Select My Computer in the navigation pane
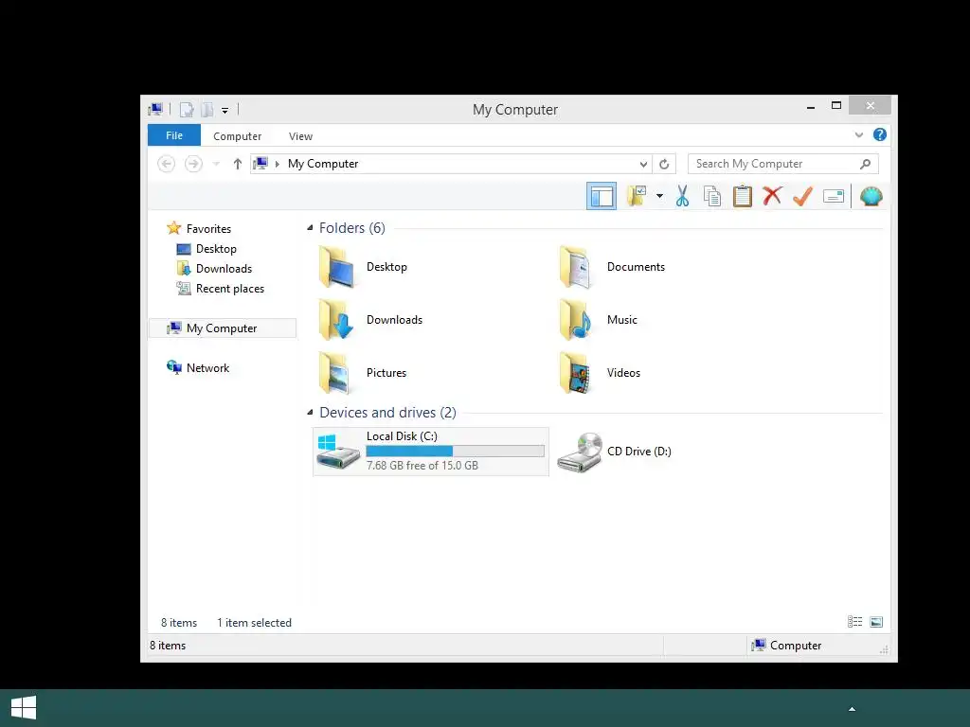Viewport: 970px width, 727px height. point(222,328)
